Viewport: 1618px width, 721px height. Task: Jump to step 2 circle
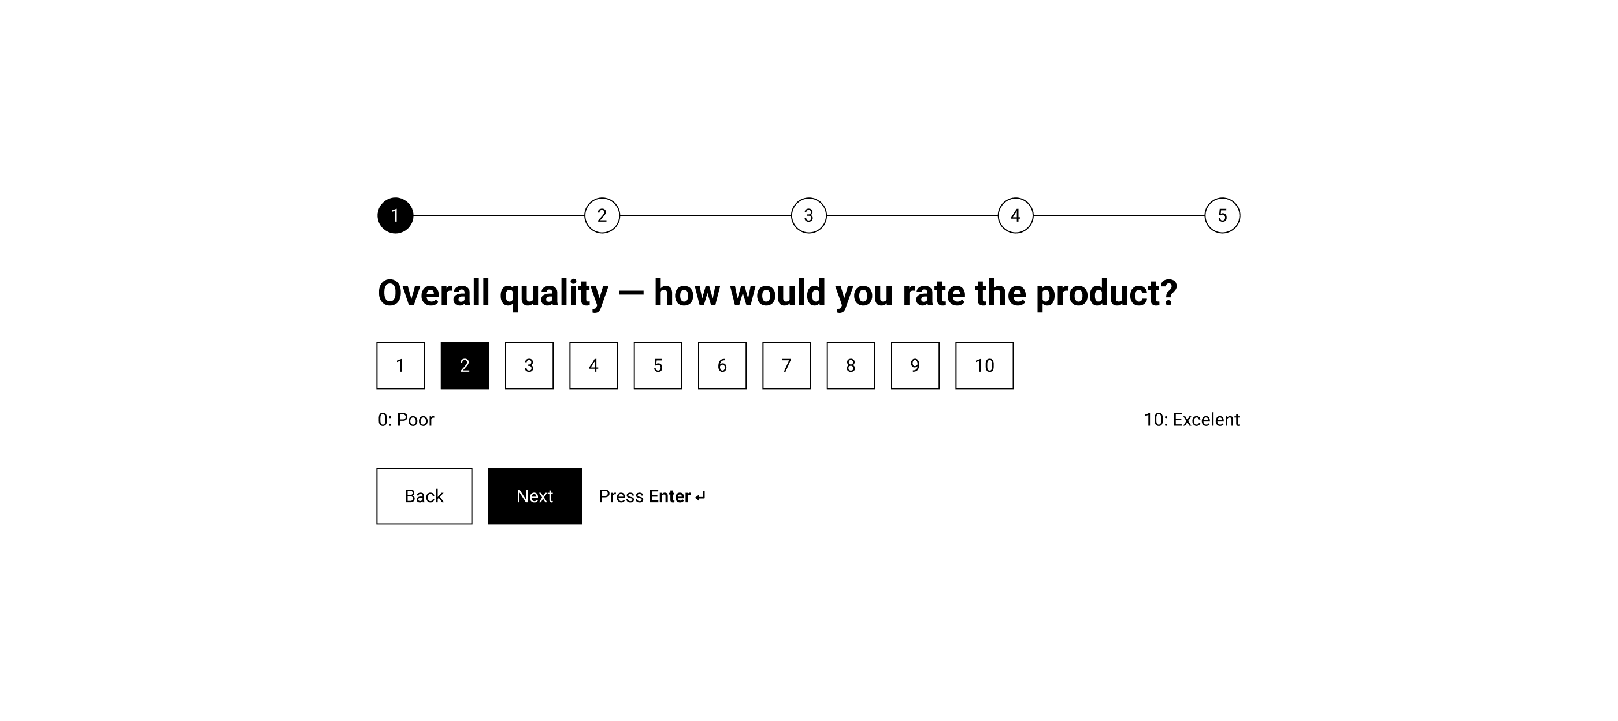(602, 215)
